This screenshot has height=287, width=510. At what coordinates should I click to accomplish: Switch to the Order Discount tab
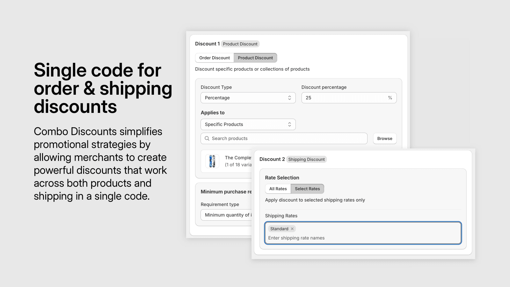point(214,58)
